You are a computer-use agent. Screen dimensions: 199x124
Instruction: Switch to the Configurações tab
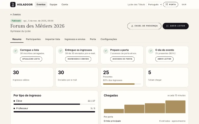(109, 39)
